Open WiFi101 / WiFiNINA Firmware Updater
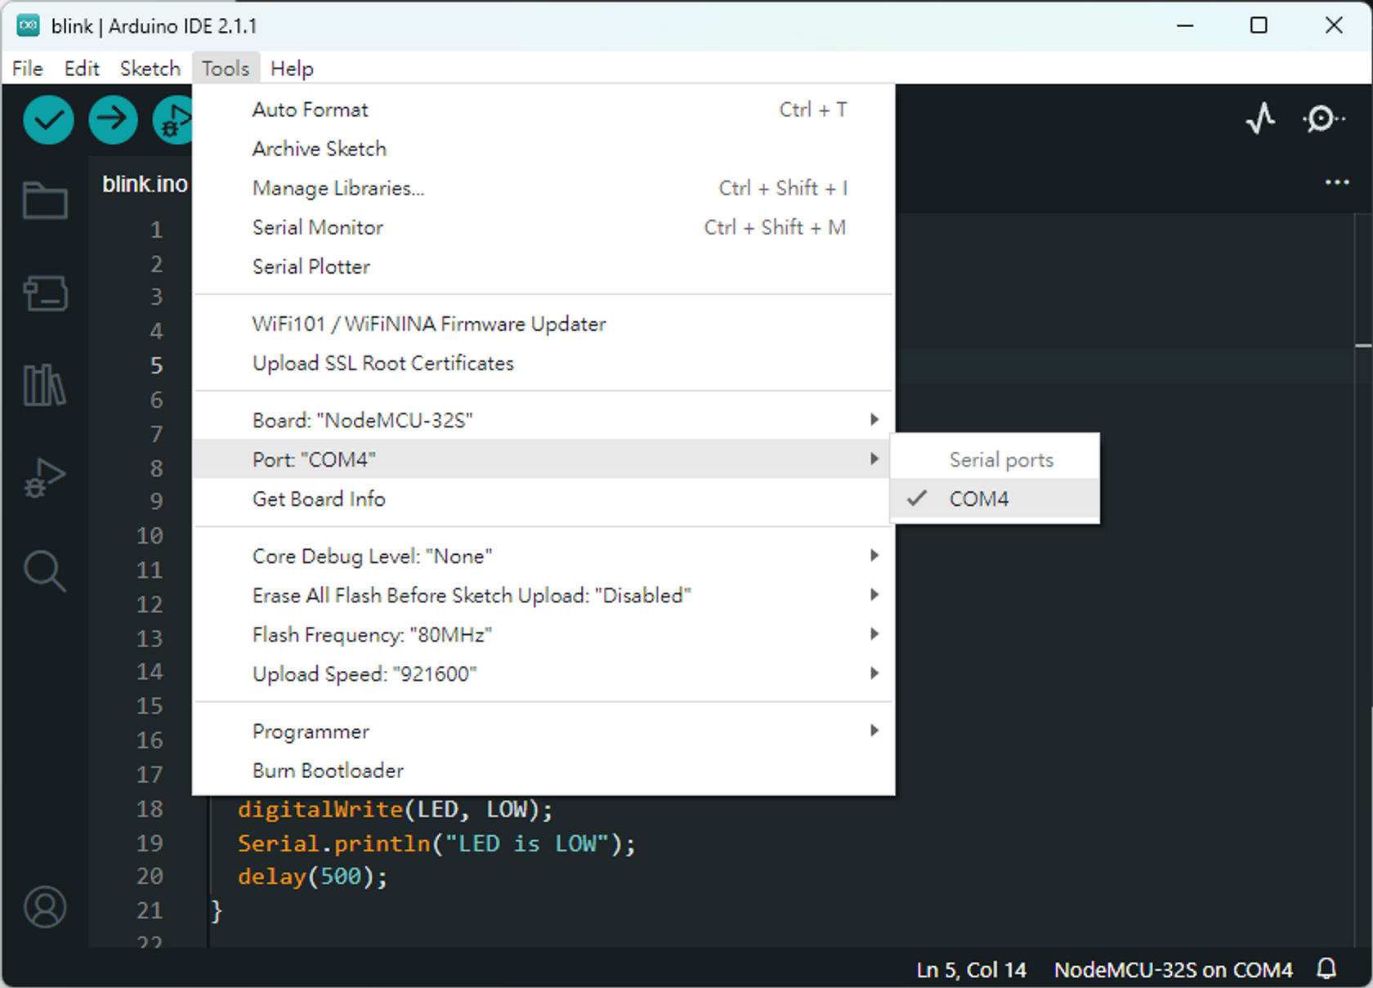This screenshot has width=1373, height=988. (x=543, y=324)
